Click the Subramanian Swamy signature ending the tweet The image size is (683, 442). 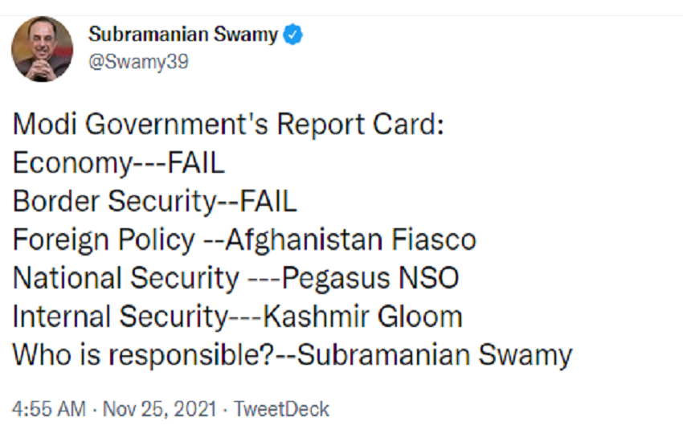pos(435,355)
